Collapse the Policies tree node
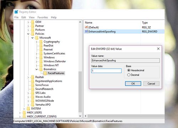Image resolution: width=178 pixels, height=128 pixels. [28, 34]
